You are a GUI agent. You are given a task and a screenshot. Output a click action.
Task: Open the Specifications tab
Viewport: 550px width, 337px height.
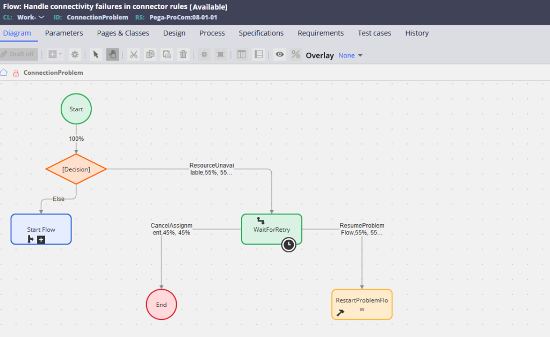(x=262, y=33)
